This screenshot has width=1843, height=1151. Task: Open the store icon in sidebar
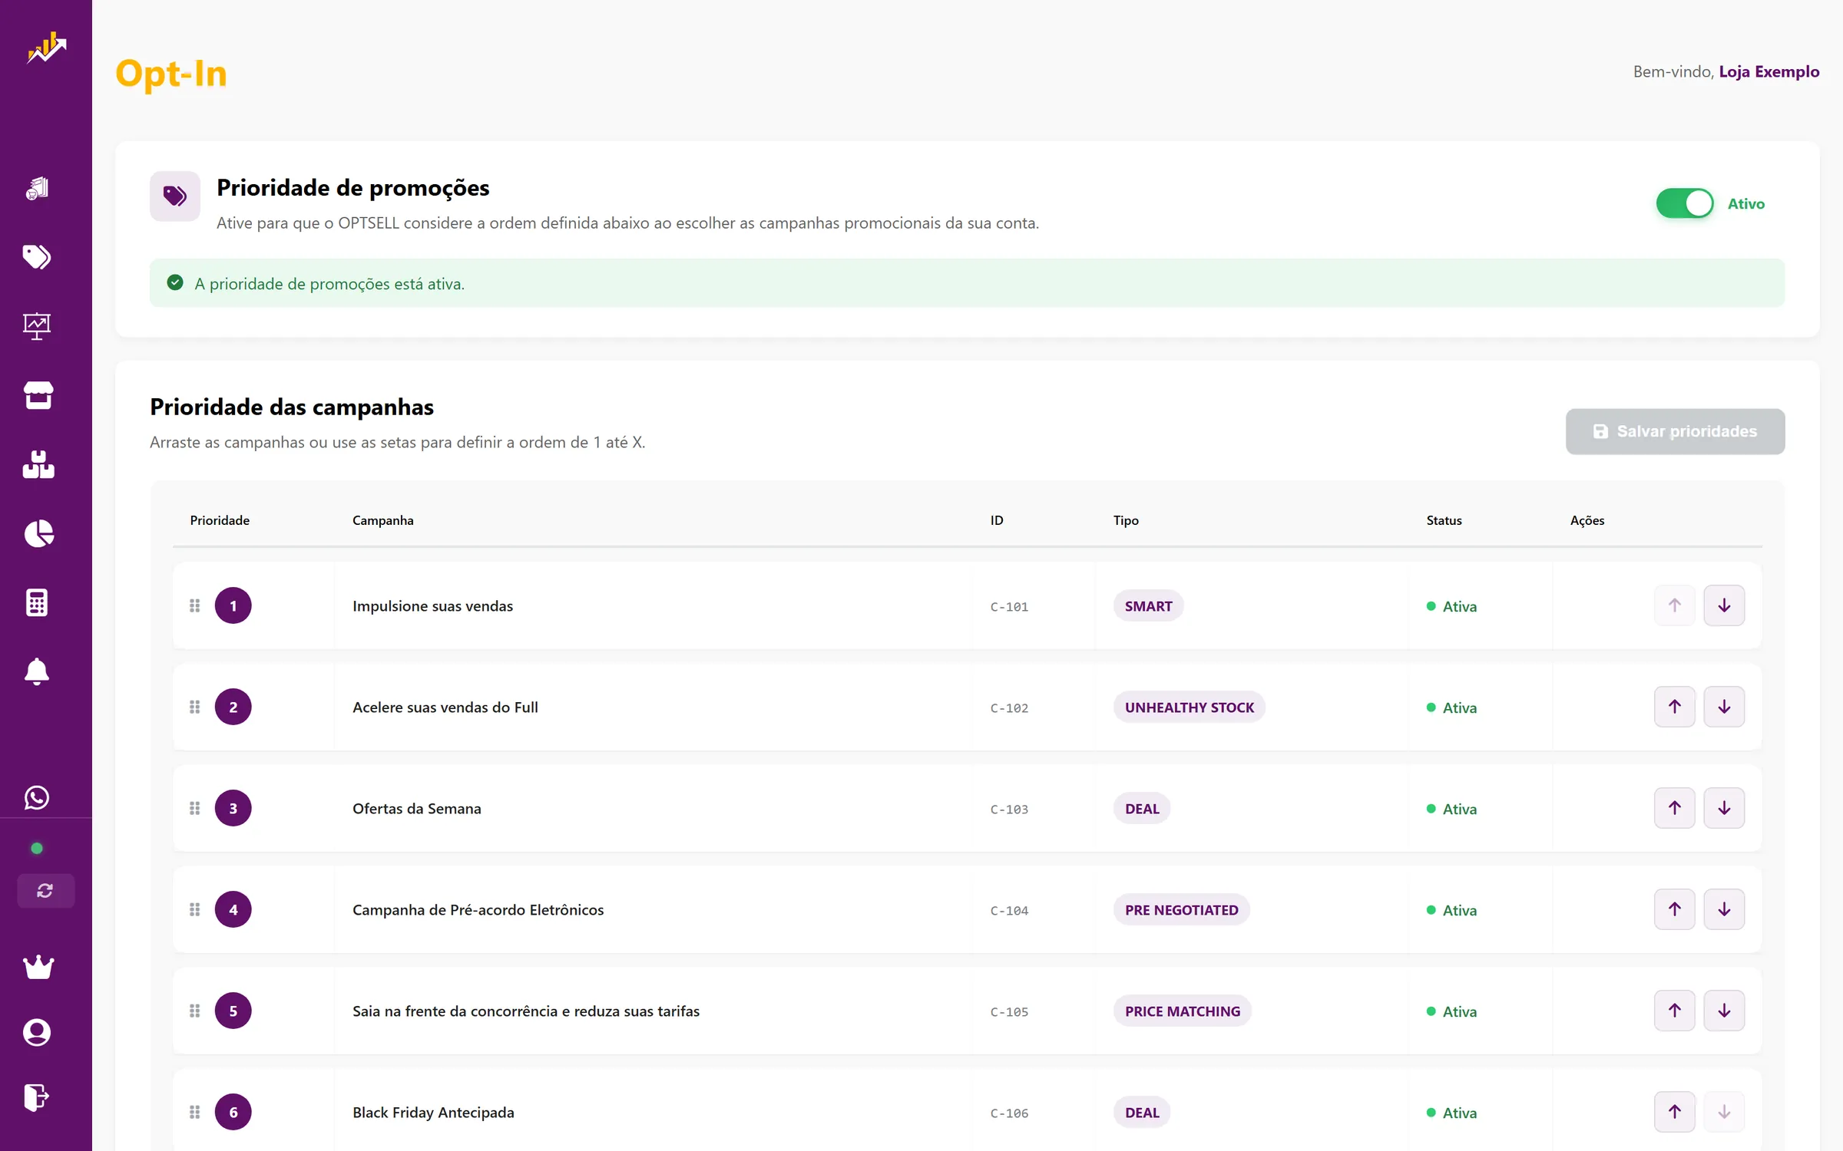(x=38, y=395)
